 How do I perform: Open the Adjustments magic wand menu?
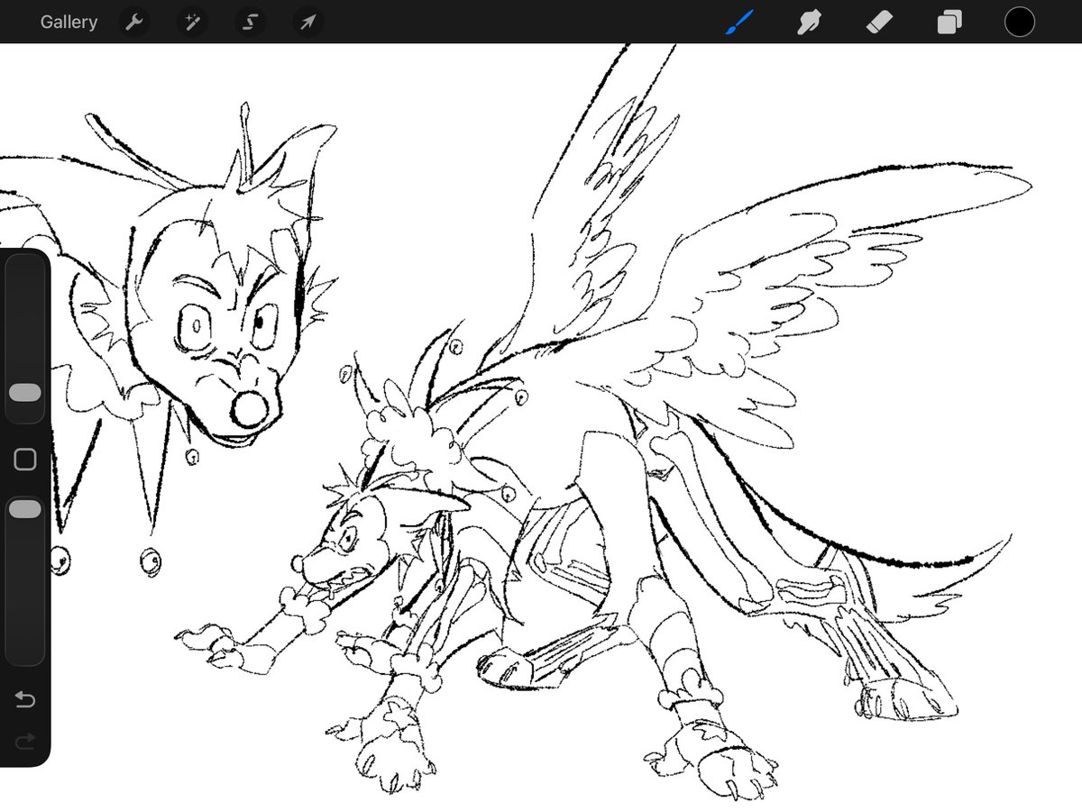click(192, 22)
